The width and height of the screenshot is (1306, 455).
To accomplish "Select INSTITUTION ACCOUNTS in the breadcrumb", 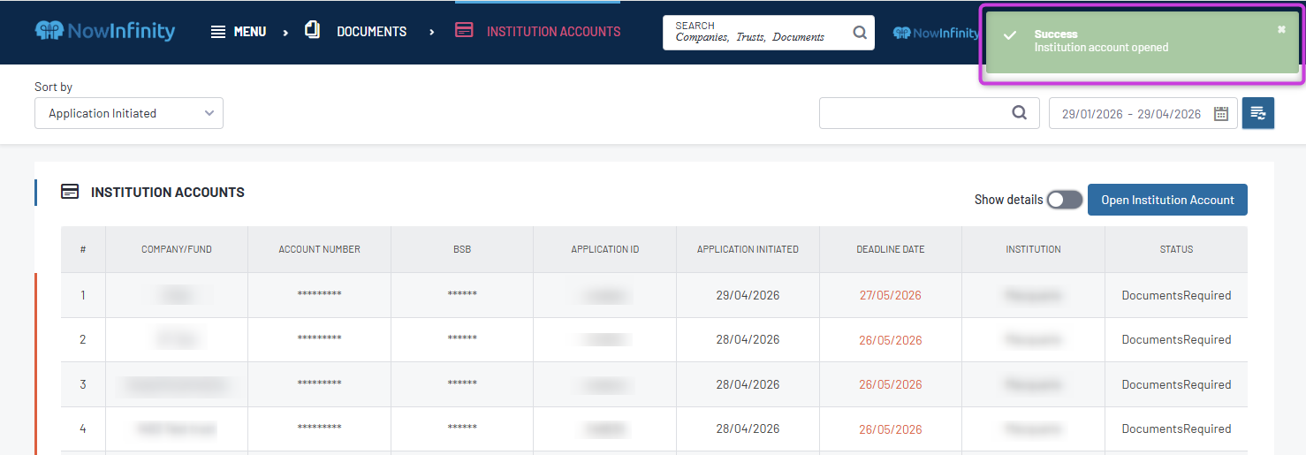I will pyautogui.click(x=553, y=32).
